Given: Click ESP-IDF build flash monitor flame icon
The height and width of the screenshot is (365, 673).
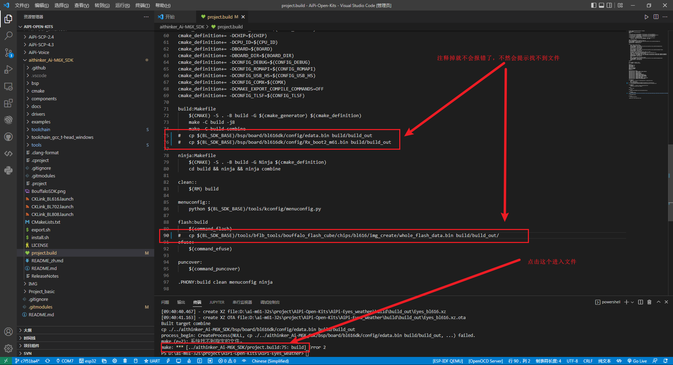Looking at the screenshot, I should coord(189,361).
